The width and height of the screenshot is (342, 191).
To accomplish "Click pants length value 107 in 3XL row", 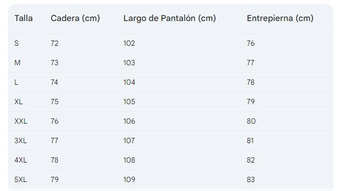I will pyautogui.click(x=129, y=140).
